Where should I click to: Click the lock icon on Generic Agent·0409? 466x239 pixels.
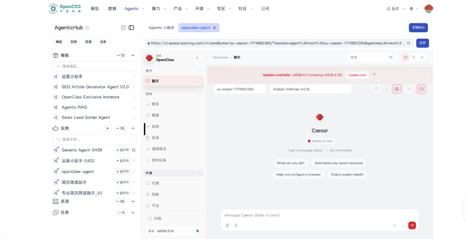tap(134, 150)
